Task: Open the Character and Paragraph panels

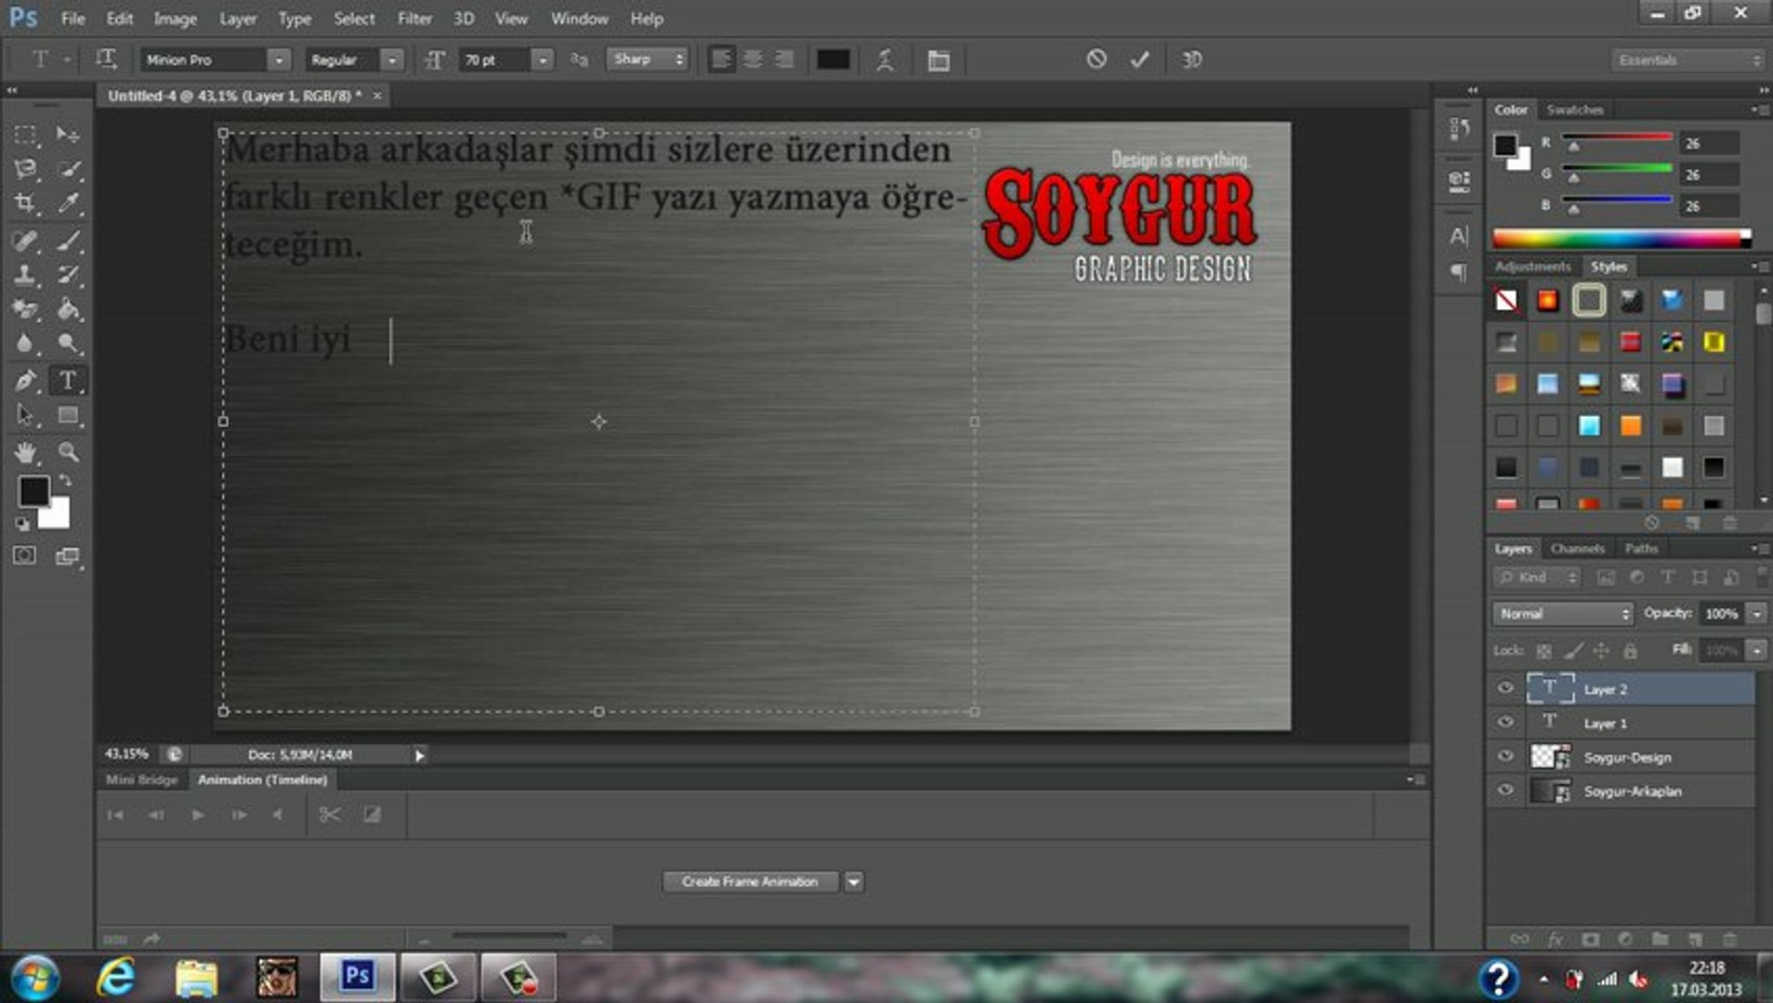Action: click(939, 60)
